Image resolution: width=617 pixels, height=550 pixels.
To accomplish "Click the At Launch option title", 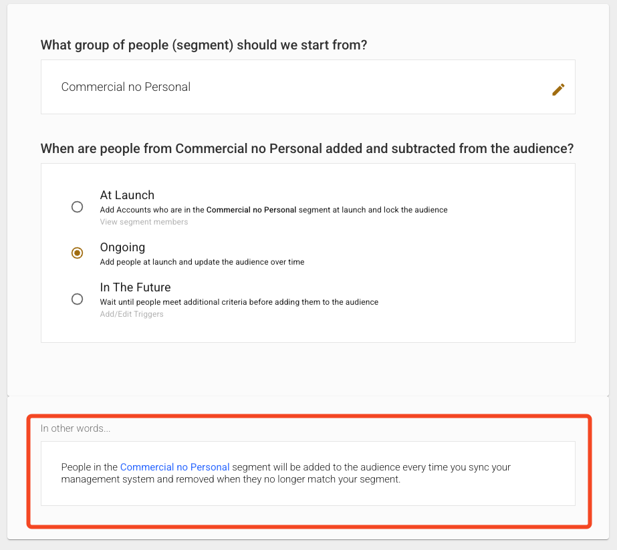I will (127, 195).
